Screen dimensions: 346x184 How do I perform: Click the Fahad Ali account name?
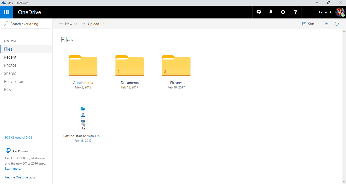point(326,12)
